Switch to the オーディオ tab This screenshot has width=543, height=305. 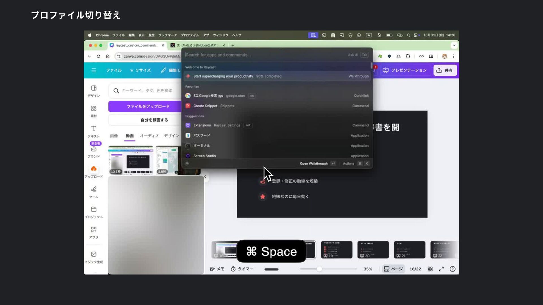149,136
